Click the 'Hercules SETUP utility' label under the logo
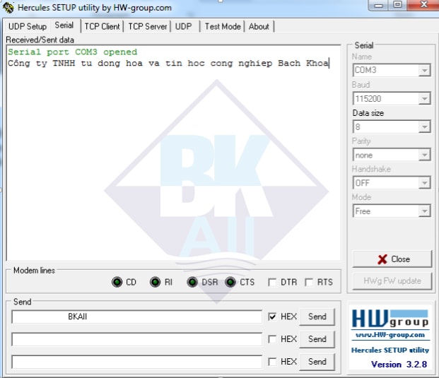Screen dimensions: 439x378 (x=390, y=350)
